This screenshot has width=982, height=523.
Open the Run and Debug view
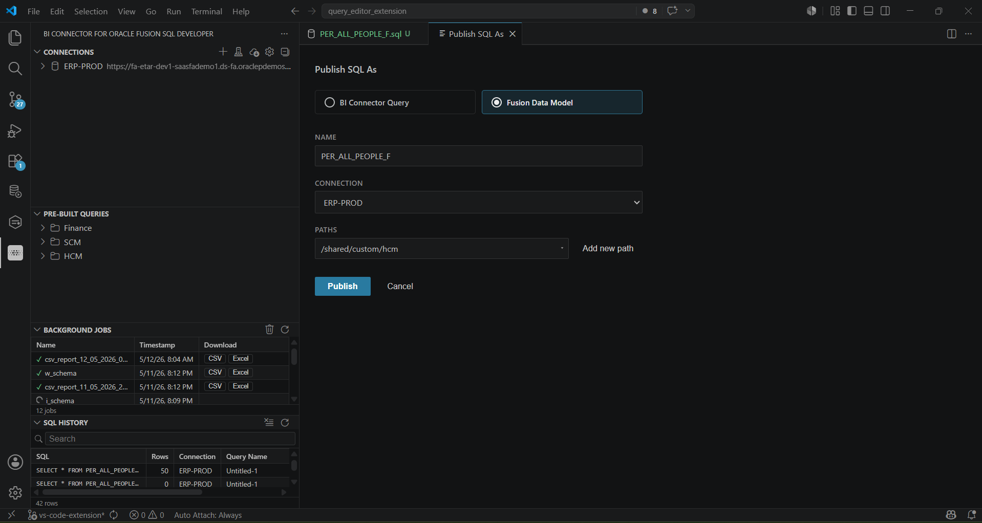click(x=15, y=130)
